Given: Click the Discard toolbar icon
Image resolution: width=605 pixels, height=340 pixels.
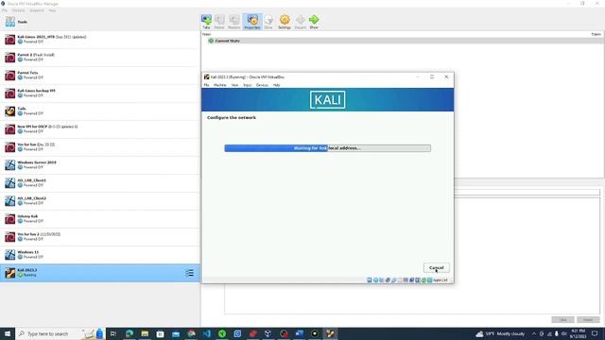Looking at the screenshot, I should [x=301, y=22].
